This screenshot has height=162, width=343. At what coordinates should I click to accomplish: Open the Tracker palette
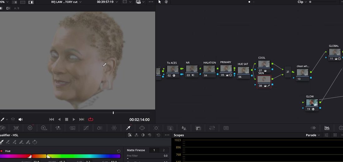click(156, 128)
